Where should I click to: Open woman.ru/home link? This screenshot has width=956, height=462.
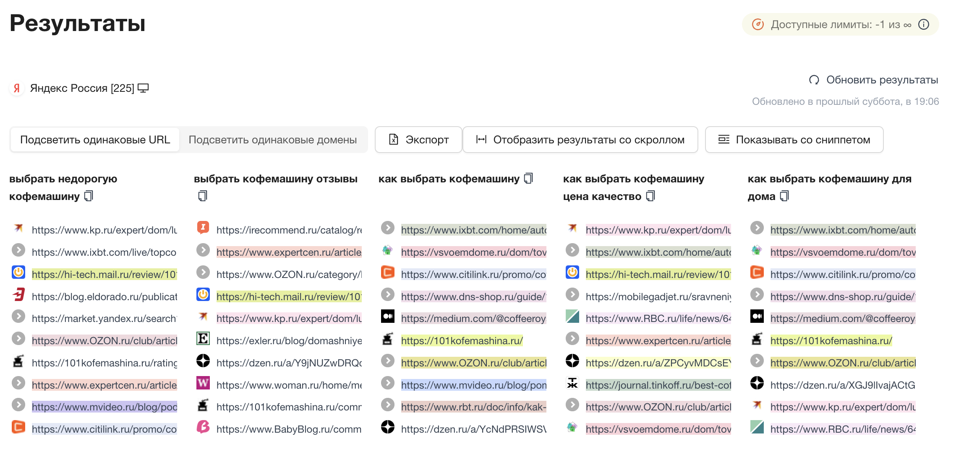289,385
